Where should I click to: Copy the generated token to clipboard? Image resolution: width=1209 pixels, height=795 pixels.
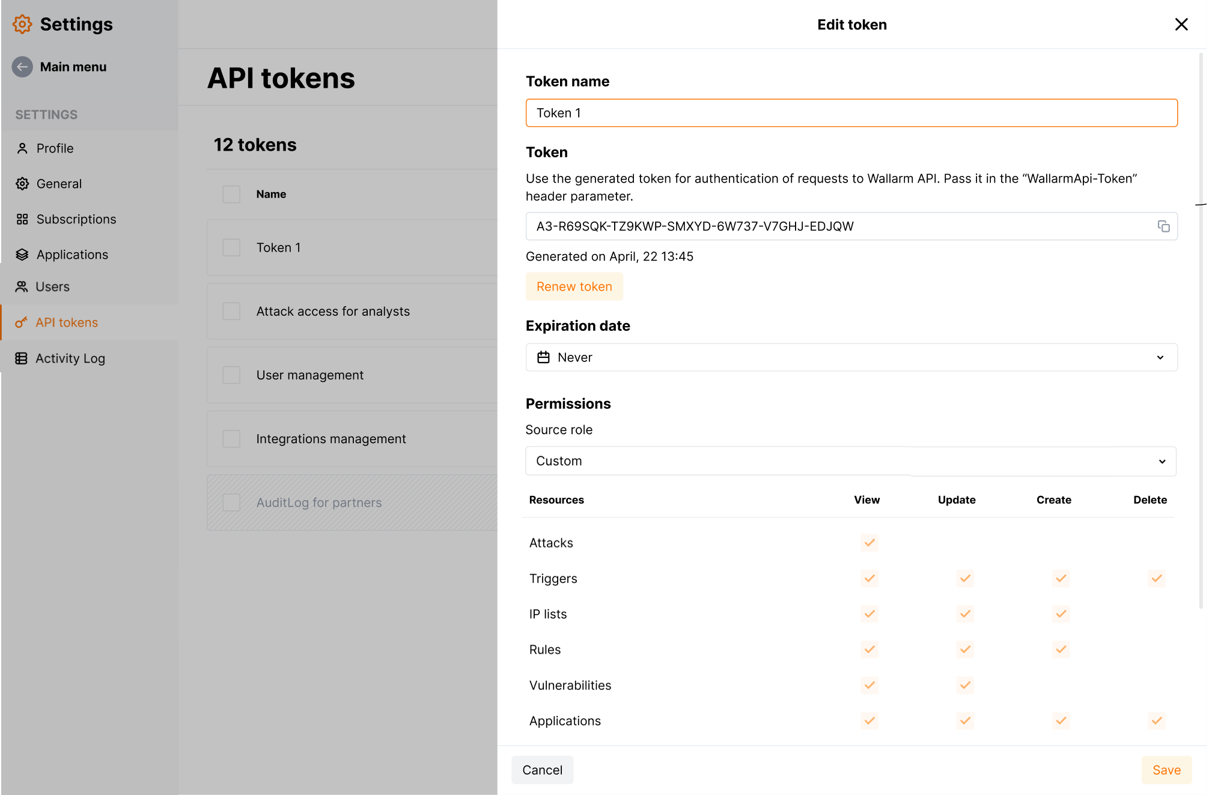point(1163,226)
